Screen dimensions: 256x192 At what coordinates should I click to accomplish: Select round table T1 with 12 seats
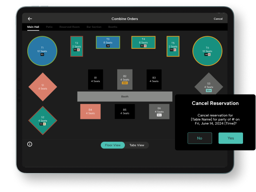point(42,51)
